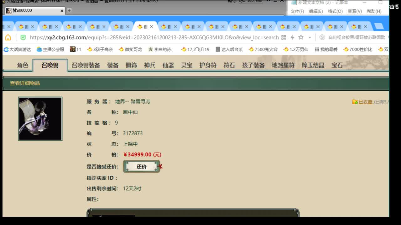
Task: Close the 冀A000000 tab in game window
Action: pos(62,11)
